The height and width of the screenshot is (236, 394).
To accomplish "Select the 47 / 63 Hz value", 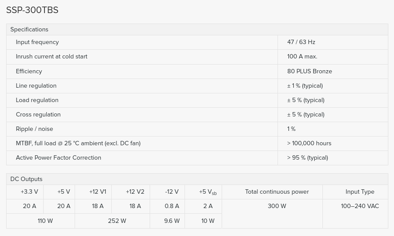I will (x=301, y=42).
